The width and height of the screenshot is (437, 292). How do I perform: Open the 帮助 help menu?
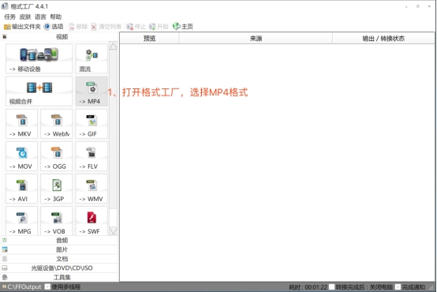[56, 17]
